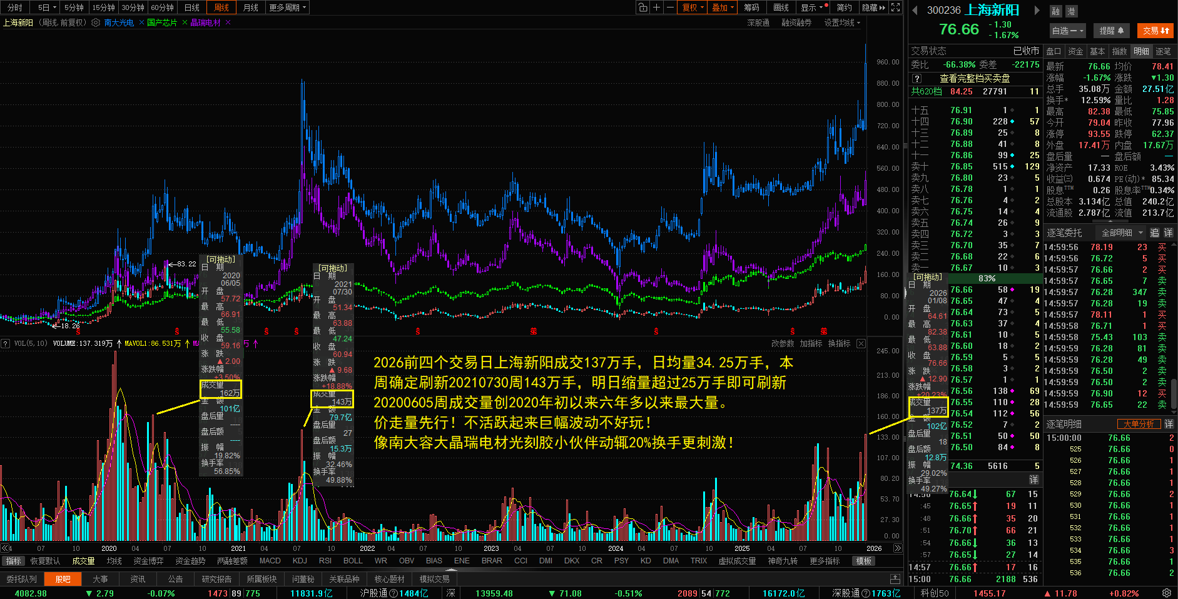This screenshot has width=1178, height=599.
Task: Click 详 icon in 逐笔委托 header
Action: 1168,233
